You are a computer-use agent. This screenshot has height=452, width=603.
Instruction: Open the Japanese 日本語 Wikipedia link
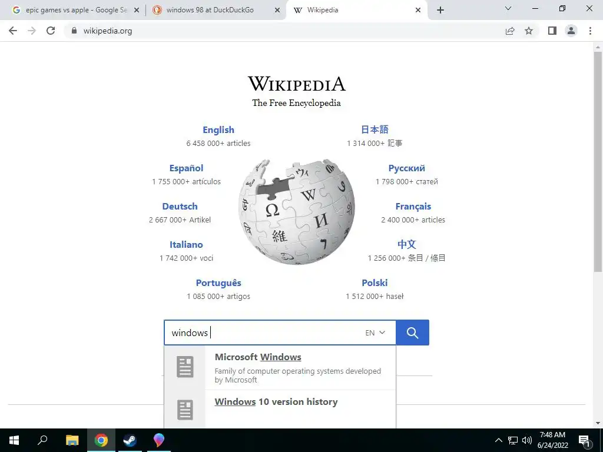point(375,129)
